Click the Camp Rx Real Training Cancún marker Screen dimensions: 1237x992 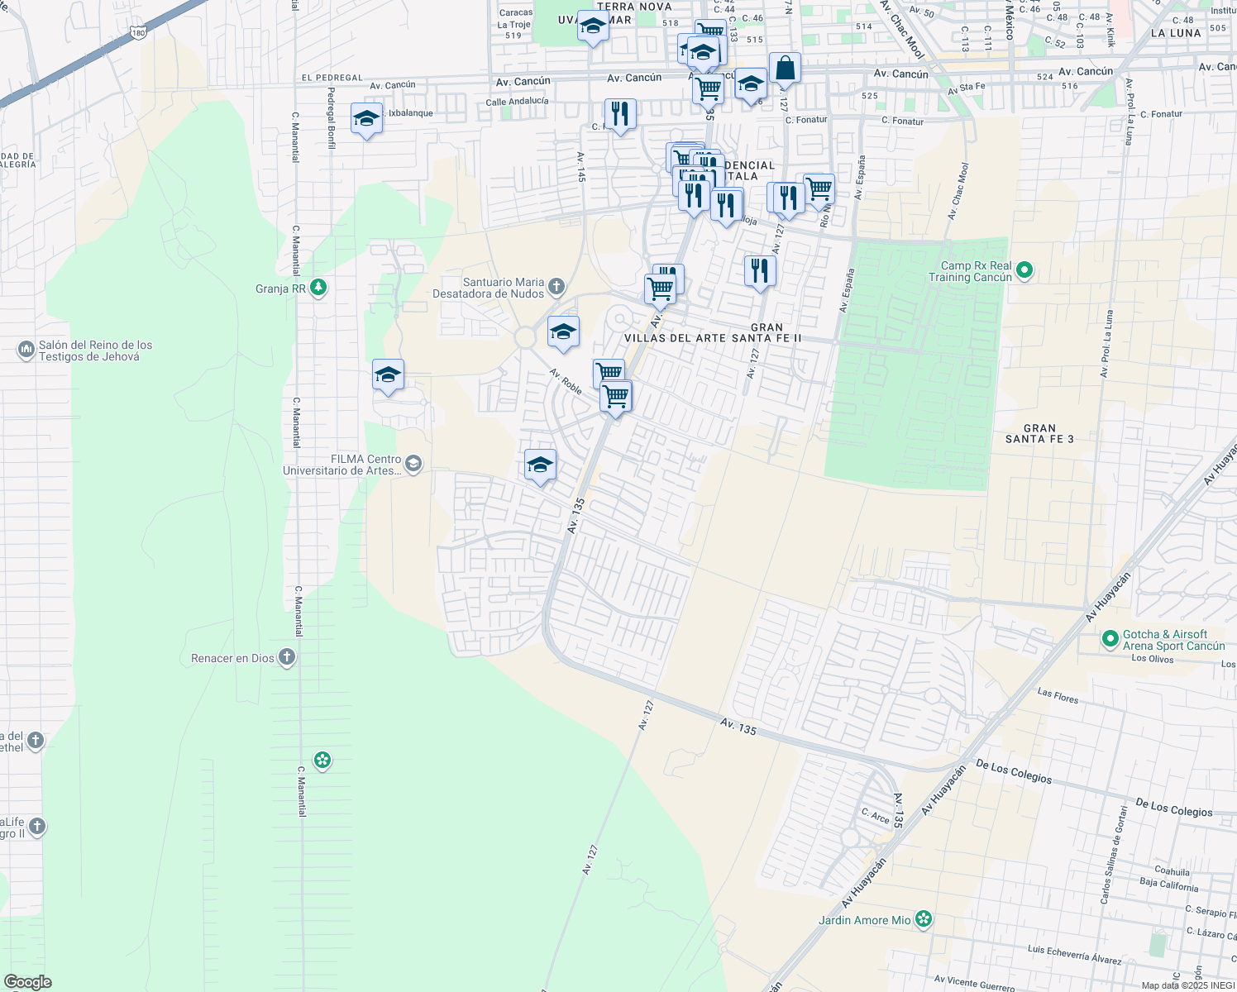(x=1025, y=269)
